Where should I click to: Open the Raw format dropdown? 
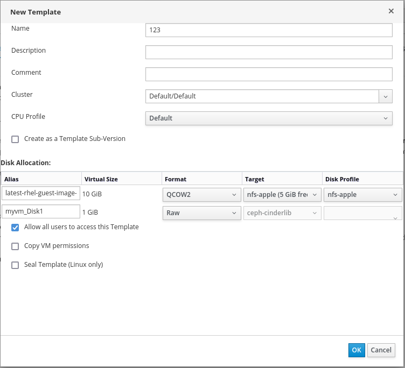pyautogui.click(x=201, y=213)
